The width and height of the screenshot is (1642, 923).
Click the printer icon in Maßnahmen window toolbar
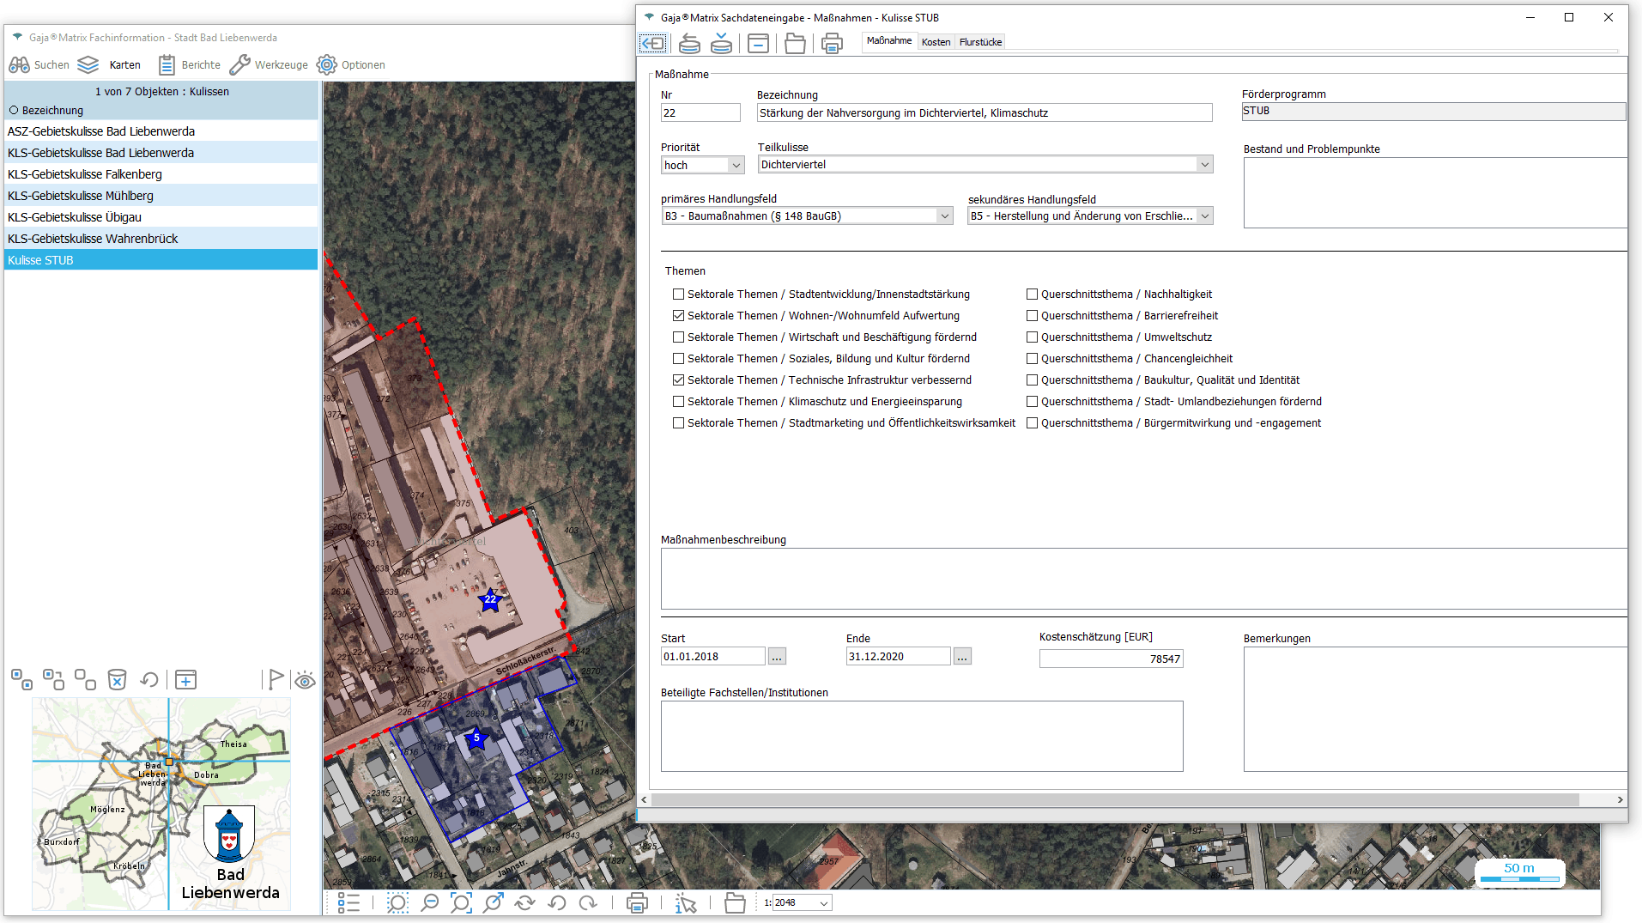(831, 43)
